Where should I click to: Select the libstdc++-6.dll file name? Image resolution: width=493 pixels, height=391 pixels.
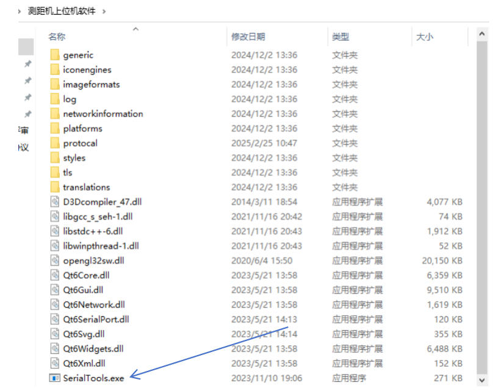click(x=93, y=231)
